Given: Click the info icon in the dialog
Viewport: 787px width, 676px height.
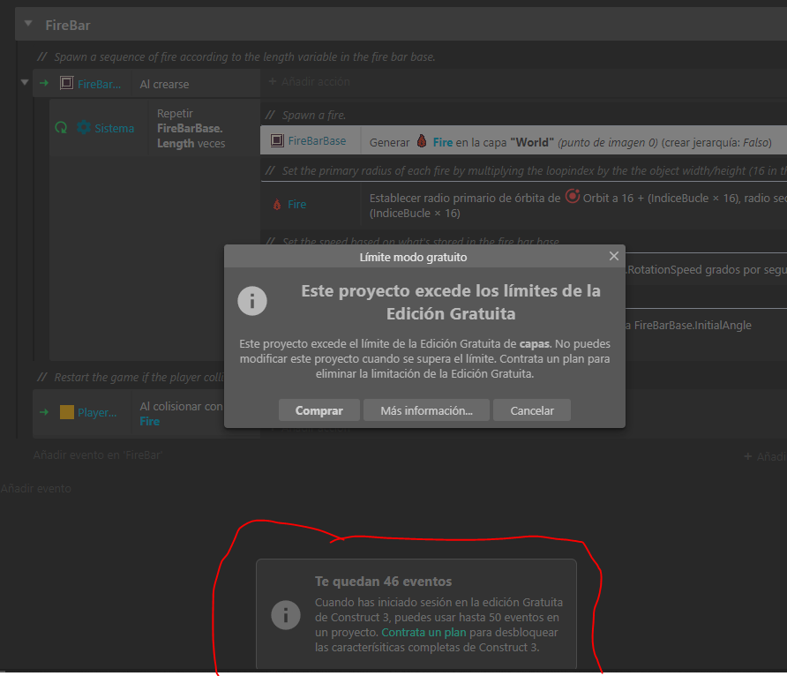Looking at the screenshot, I should pos(252,301).
